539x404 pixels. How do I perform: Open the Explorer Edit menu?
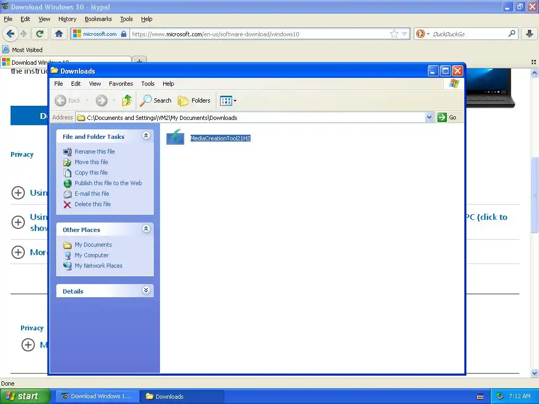point(76,84)
